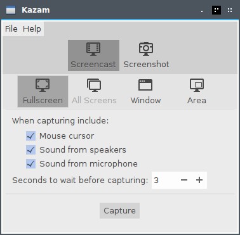Disable Sound from microphone checkbox

click(x=31, y=163)
